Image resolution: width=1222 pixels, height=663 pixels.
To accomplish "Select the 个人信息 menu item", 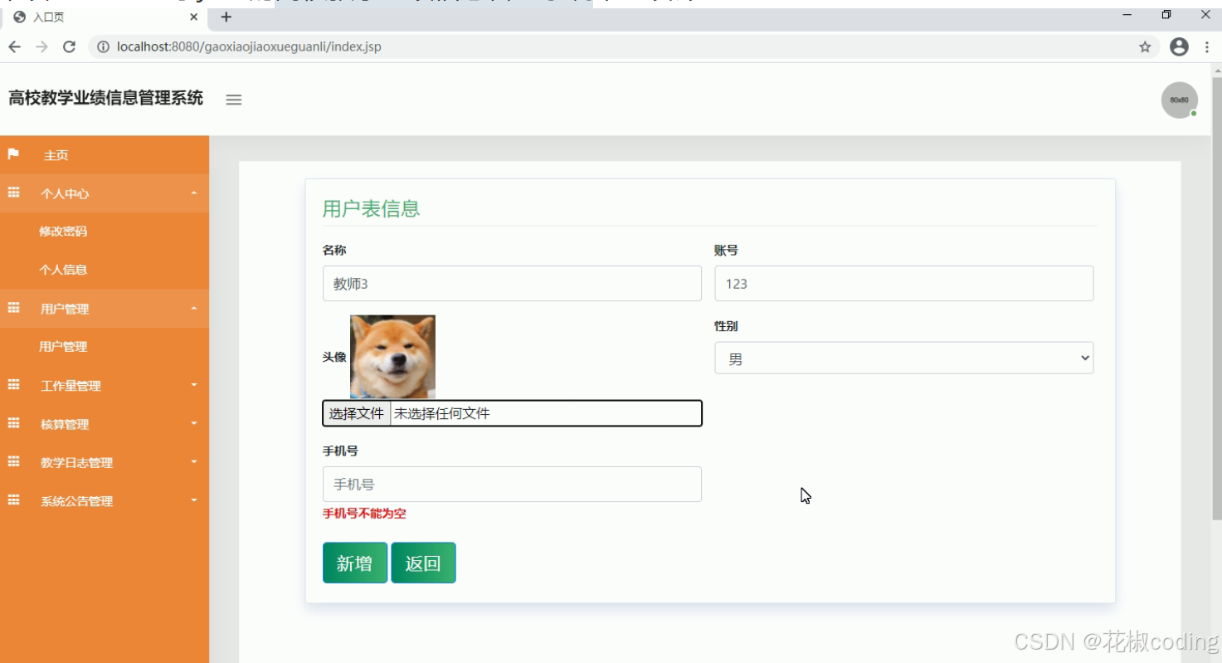I will coord(62,269).
